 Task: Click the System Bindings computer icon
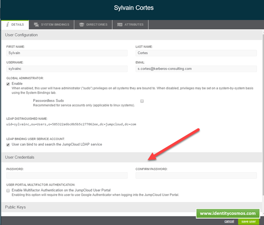point(36,24)
